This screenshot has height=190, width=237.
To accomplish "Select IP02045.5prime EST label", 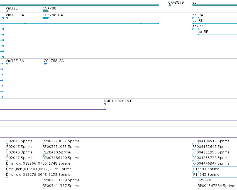I will (x=19, y=141).
